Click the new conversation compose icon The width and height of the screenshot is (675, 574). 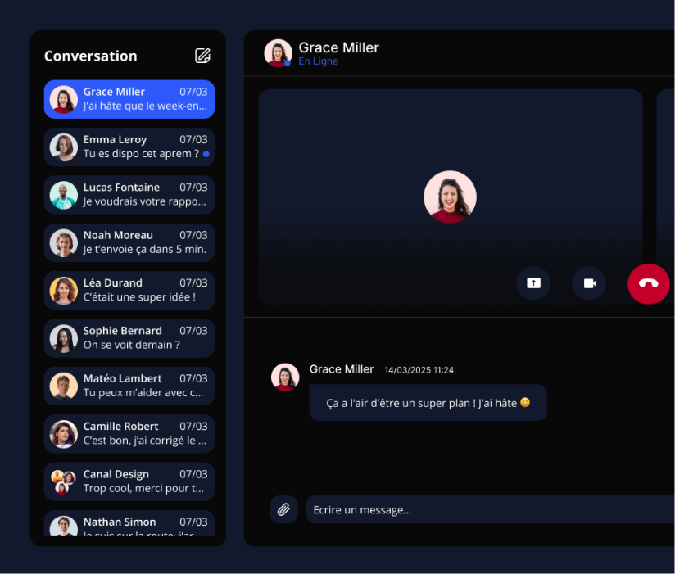tap(202, 56)
